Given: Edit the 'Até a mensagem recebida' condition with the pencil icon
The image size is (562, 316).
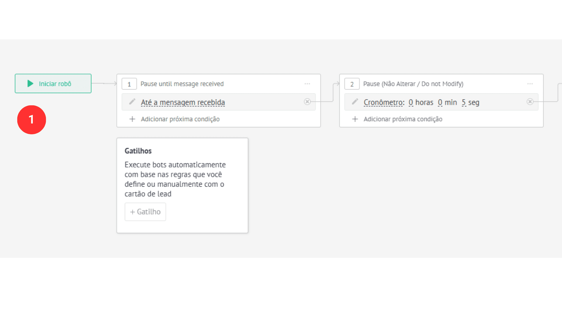Looking at the screenshot, I should point(132,102).
